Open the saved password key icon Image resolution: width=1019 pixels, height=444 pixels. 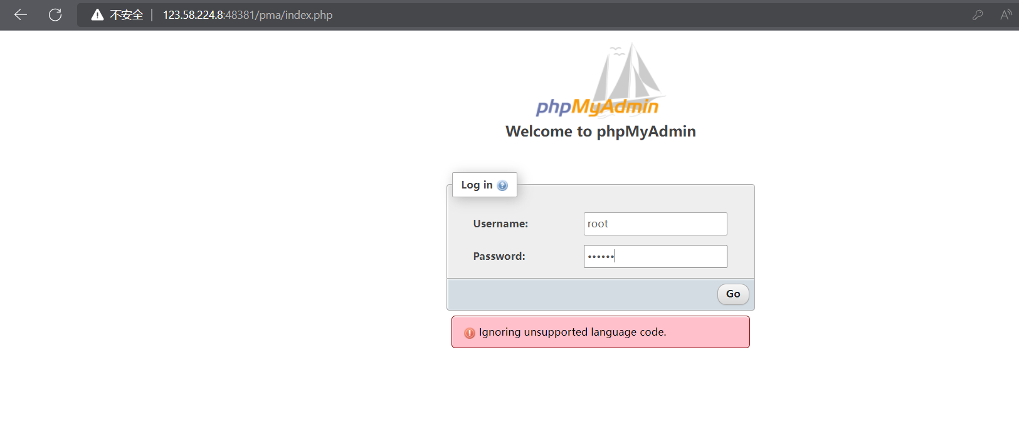point(977,15)
